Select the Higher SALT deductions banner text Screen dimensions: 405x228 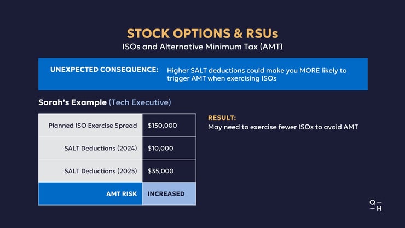pos(257,75)
